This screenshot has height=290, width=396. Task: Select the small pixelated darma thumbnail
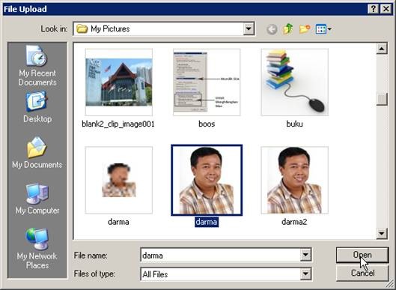[119, 180]
